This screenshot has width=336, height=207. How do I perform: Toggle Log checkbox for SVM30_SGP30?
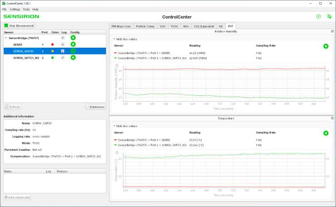[x=63, y=51]
